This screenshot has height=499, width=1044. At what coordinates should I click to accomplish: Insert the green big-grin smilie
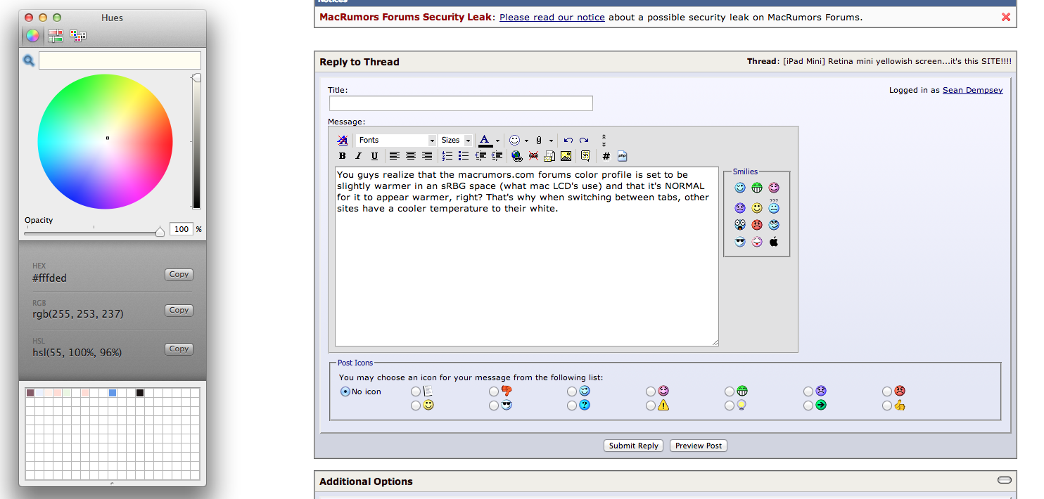coord(757,188)
